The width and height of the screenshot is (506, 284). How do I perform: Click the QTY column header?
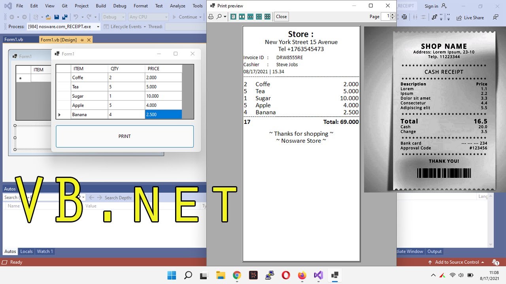point(126,69)
